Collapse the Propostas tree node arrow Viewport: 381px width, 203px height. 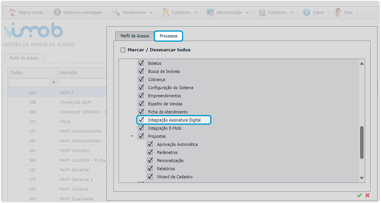click(132, 136)
